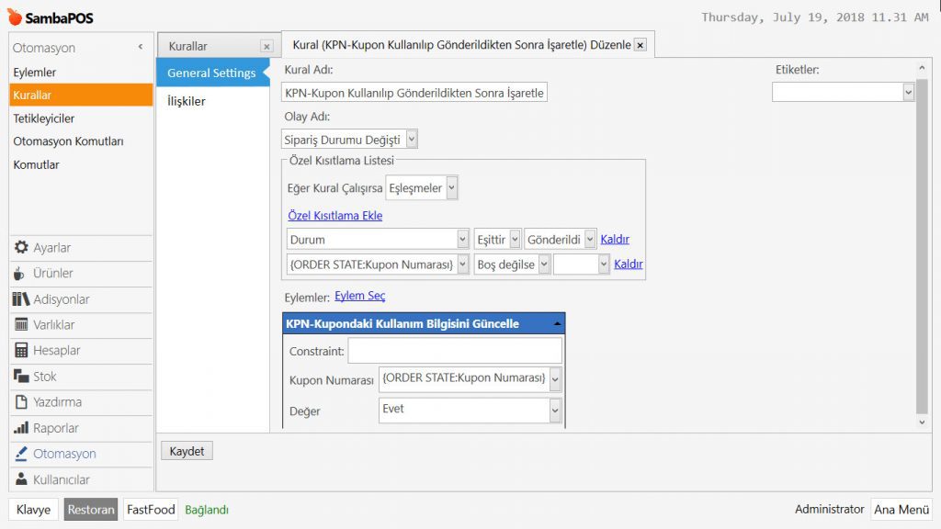The height and width of the screenshot is (529, 941).
Task: Select Tetikleyiciler in the Otomasyon menu
Action: click(x=44, y=118)
